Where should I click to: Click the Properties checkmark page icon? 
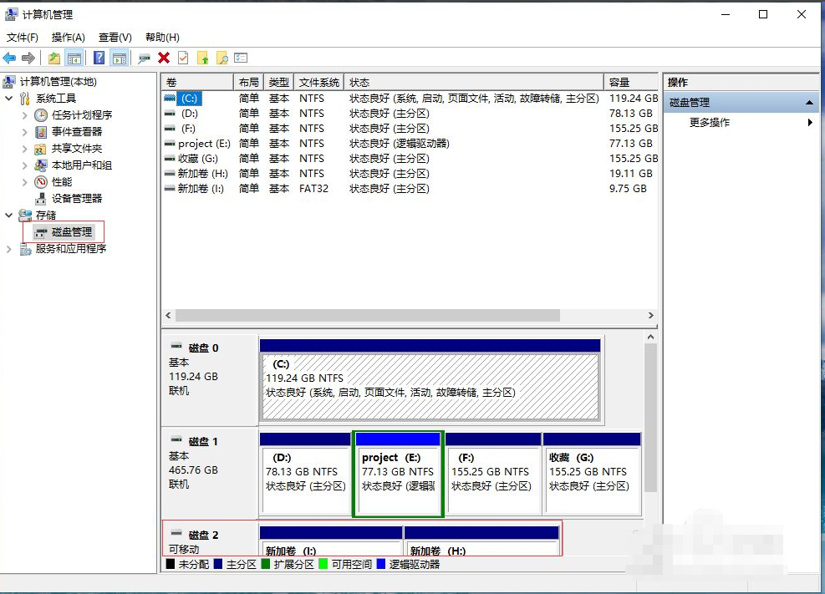coord(183,58)
